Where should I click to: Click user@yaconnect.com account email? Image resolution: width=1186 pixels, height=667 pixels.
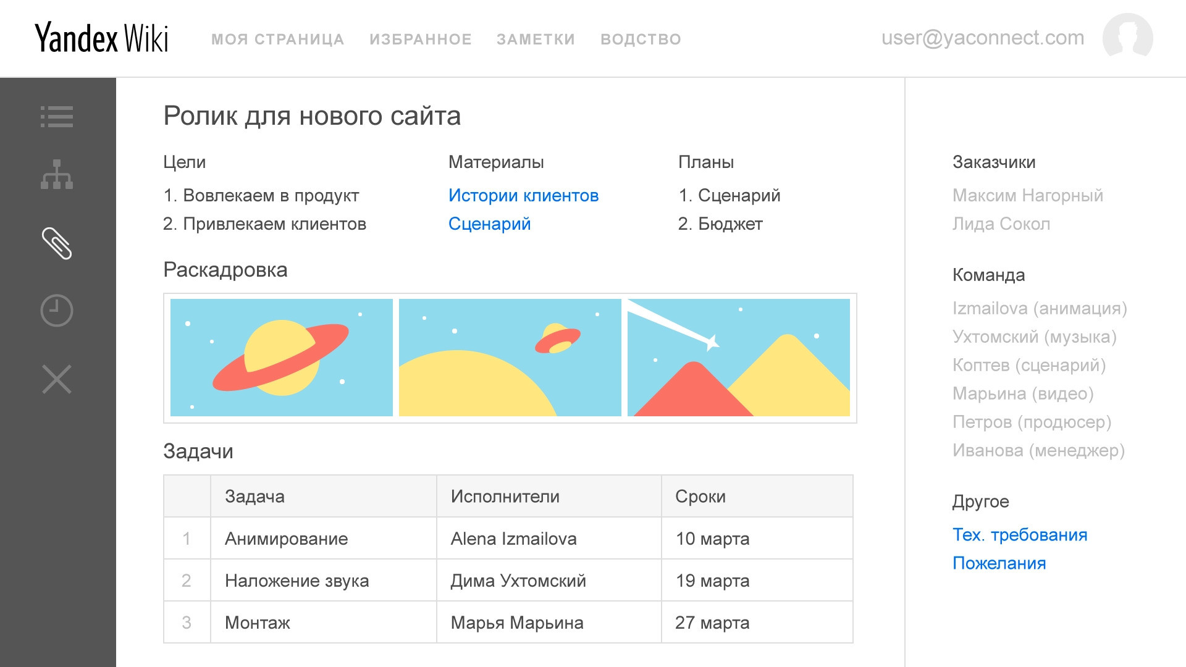click(982, 38)
